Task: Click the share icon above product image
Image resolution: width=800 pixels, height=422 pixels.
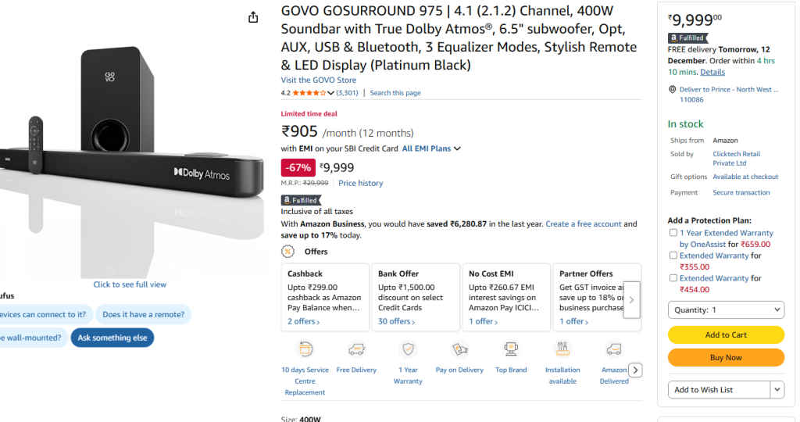Action: pyautogui.click(x=253, y=17)
